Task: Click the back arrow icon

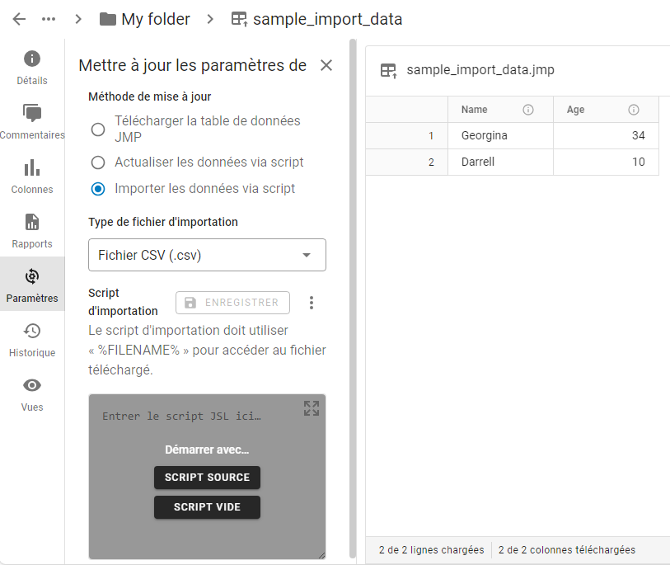Action: coord(19,19)
